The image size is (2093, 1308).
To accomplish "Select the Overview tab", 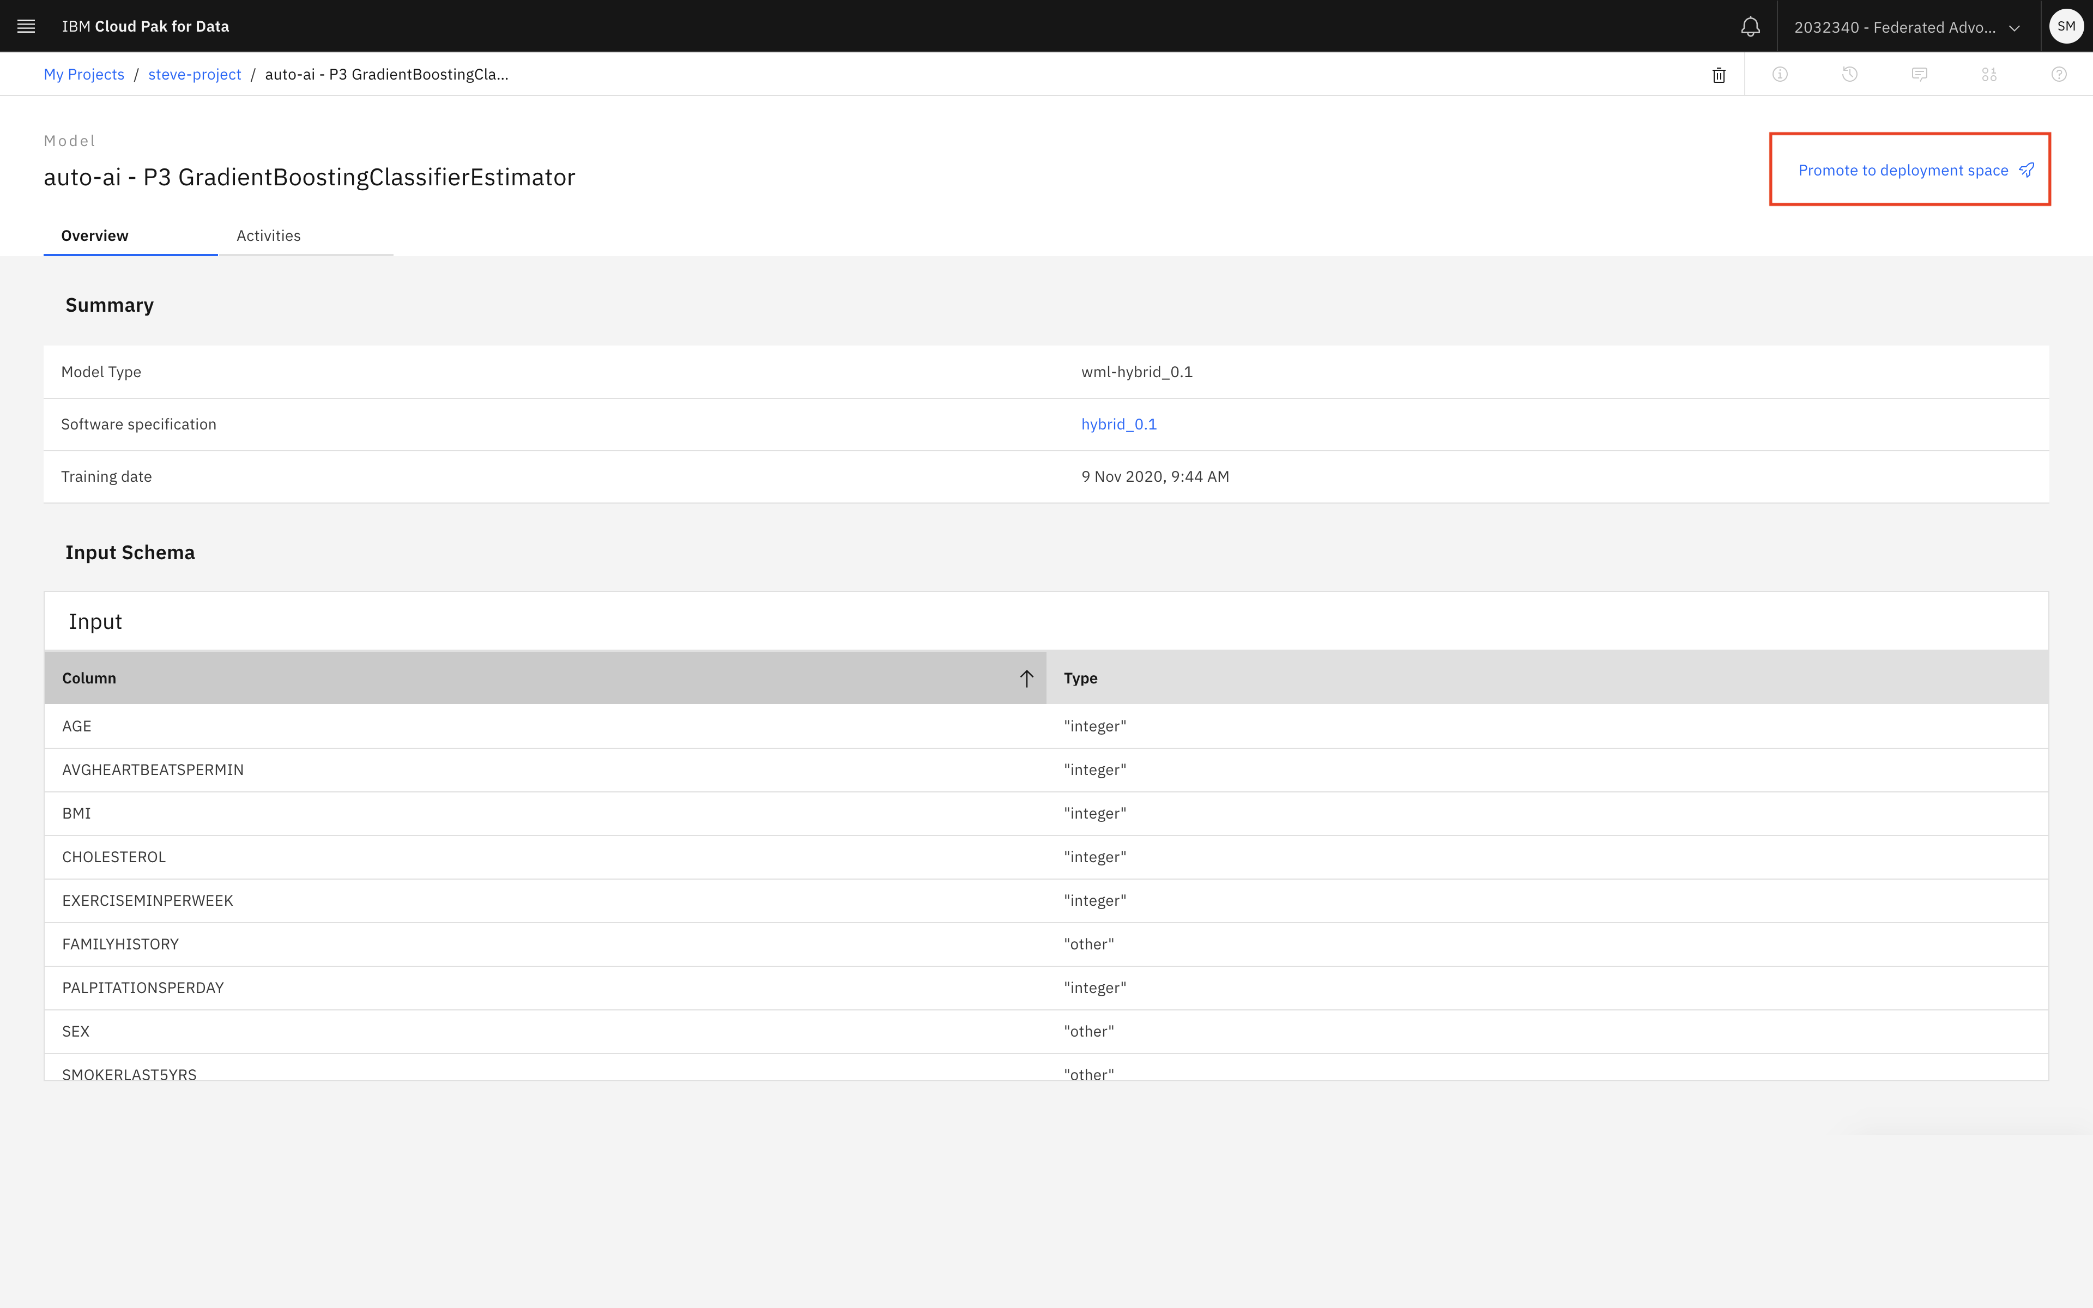I will [94, 235].
